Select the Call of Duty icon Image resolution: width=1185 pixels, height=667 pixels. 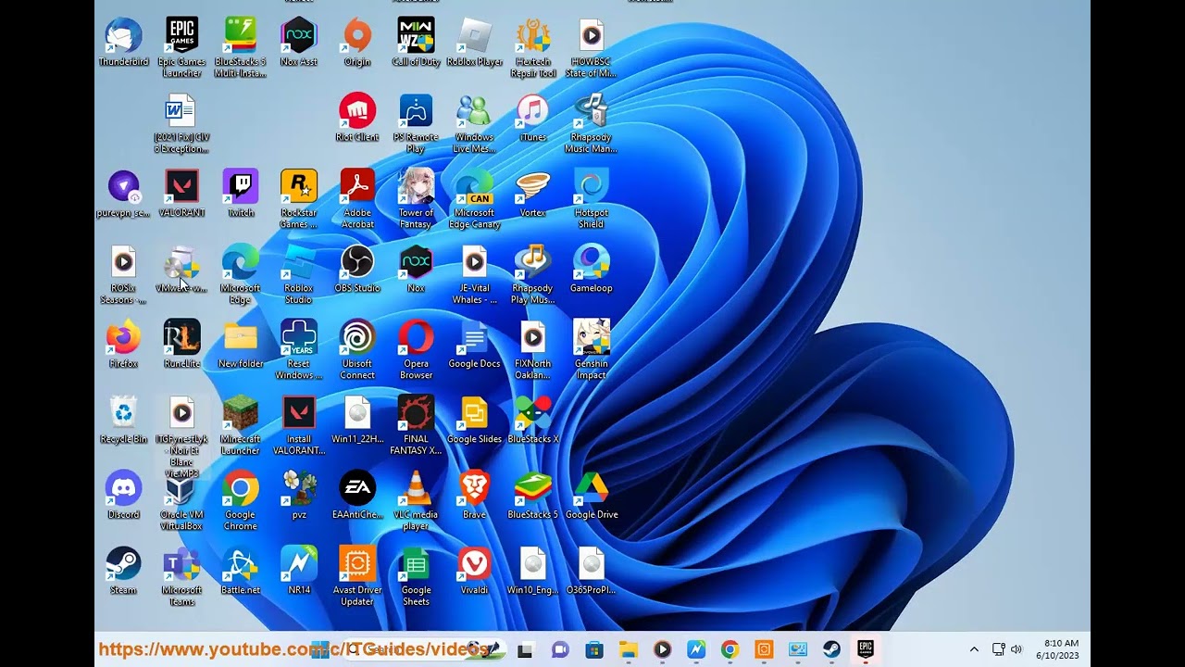[x=416, y=43]
